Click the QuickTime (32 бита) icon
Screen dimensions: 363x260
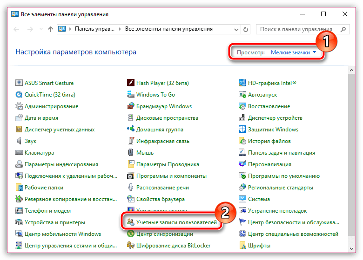(19, 94)
